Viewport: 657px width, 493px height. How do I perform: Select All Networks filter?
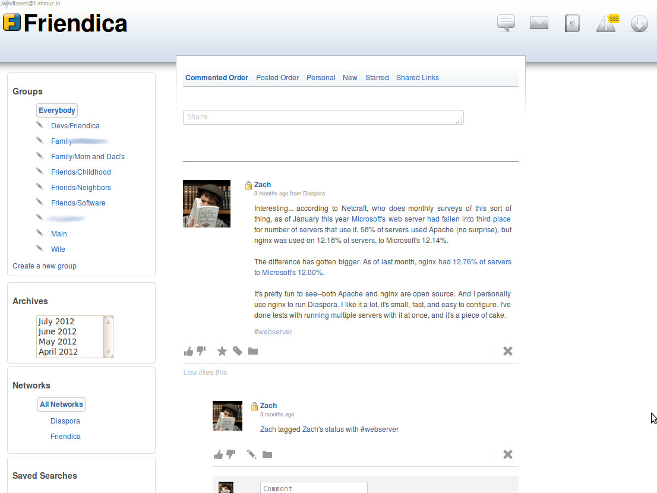tap(62, 404)
